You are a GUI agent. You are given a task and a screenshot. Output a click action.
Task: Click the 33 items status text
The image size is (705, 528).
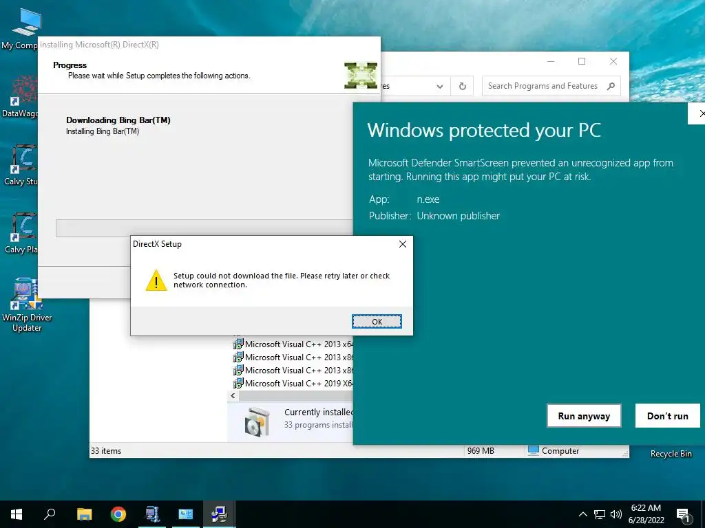pyautogui.click(x=106, y=451)
